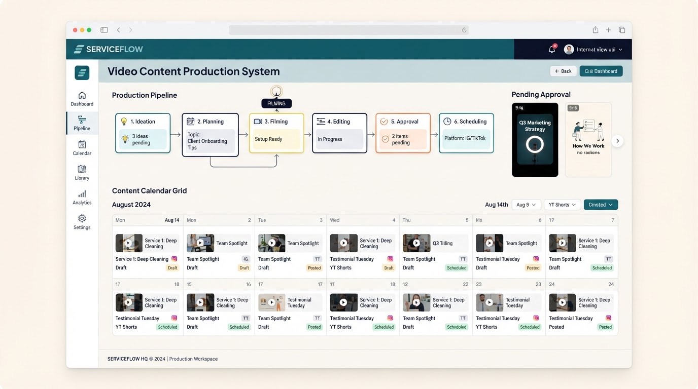Play the Q3 Tiling video on Thu 5
The image size is (698, 389).
pos(416,243)
